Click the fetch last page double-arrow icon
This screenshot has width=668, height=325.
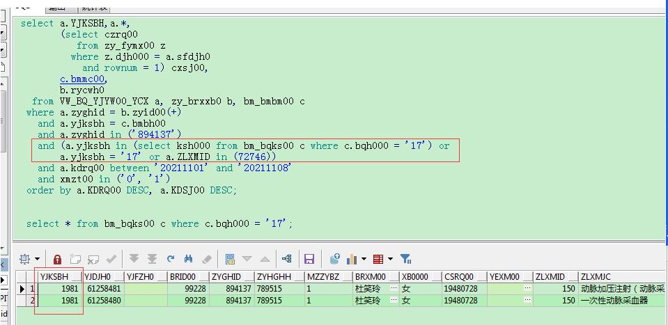tap(152, 259)
